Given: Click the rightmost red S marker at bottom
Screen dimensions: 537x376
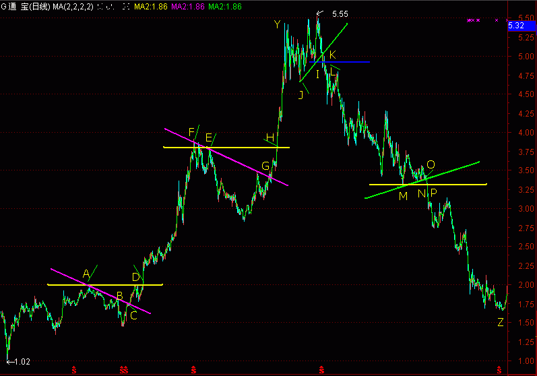Looking at the screenshot, I should coord(499,369).
